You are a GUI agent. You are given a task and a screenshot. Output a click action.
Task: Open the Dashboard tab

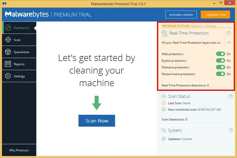pos(19,28)
